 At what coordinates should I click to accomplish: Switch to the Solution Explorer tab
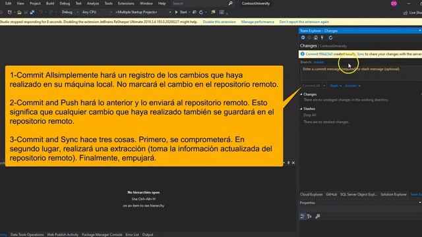[x=394, y=194]
